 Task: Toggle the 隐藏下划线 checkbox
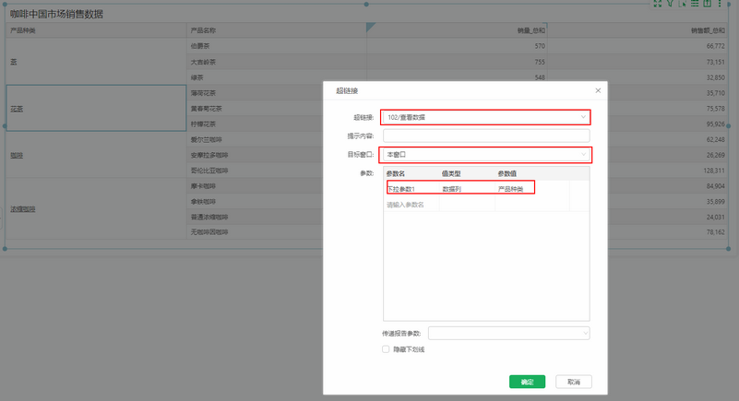tap(386, 349)
